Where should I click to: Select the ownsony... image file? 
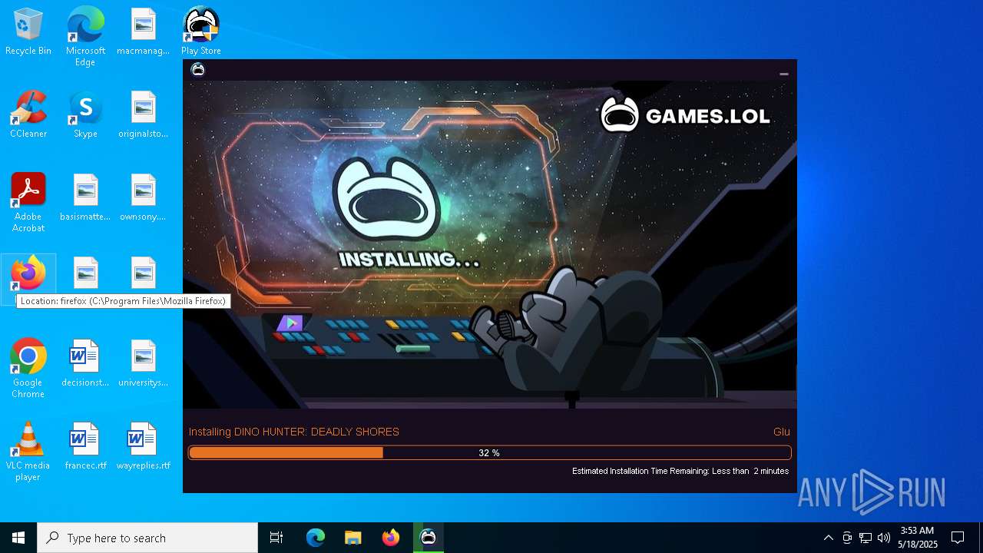pyautogui.click(x=143, y=198)
